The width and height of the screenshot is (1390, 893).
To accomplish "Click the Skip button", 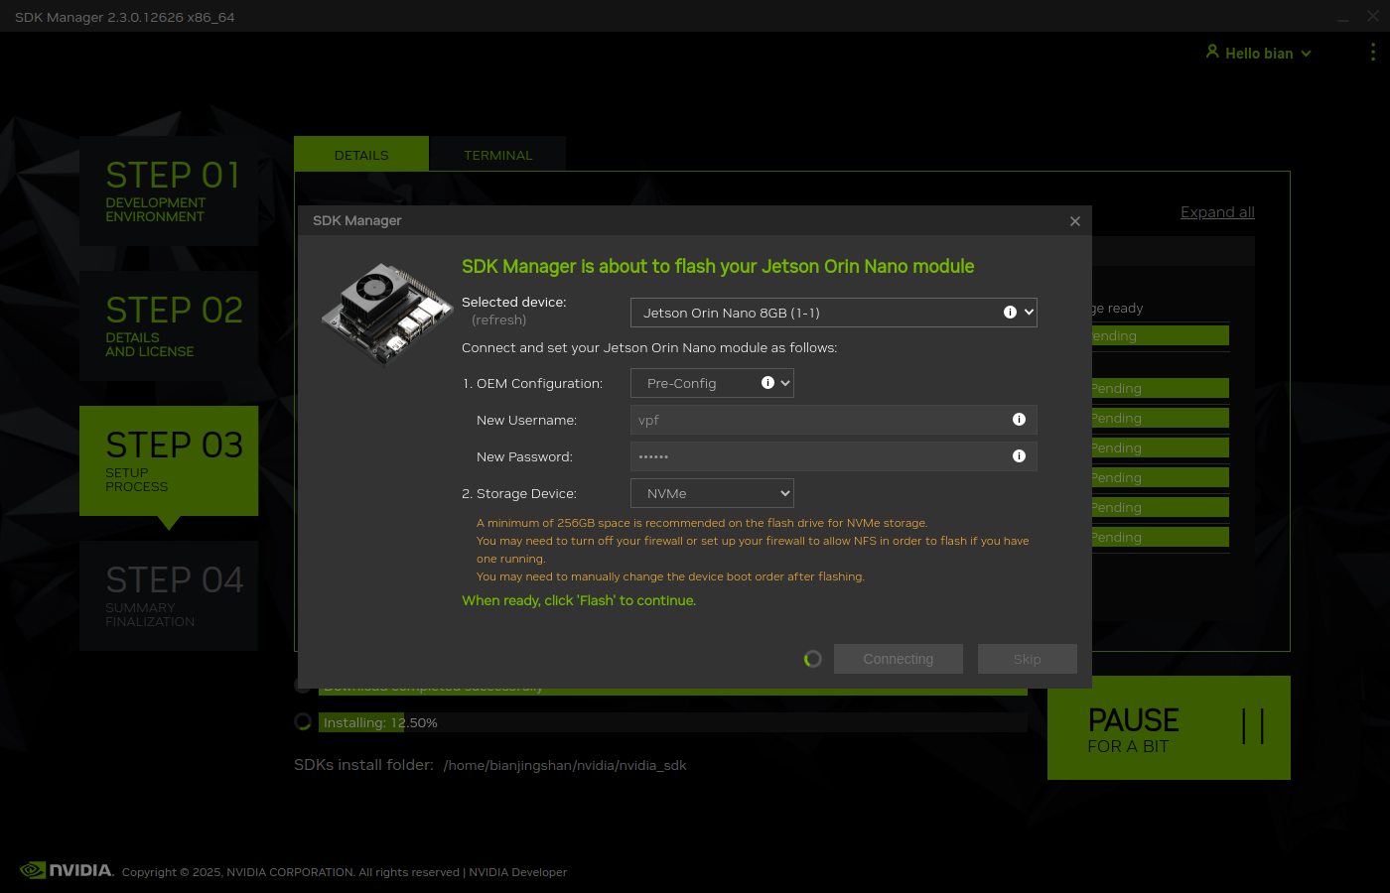I will [1028, 659].
